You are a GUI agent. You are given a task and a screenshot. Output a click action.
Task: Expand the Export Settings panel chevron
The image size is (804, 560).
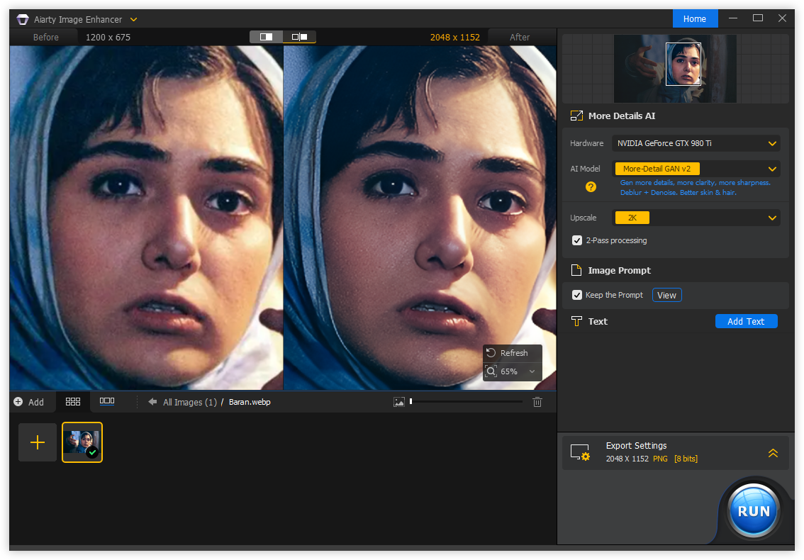click(773, 453)
